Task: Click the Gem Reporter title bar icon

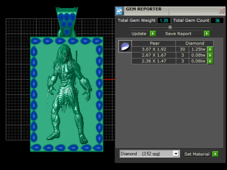Action: pos(119,11)
